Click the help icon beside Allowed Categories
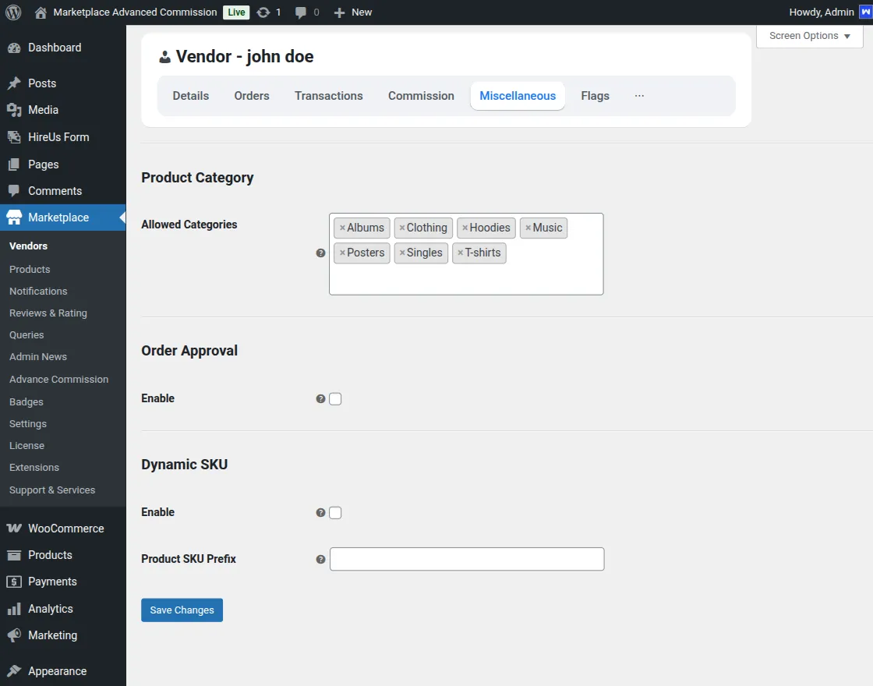 click(320, 253)
